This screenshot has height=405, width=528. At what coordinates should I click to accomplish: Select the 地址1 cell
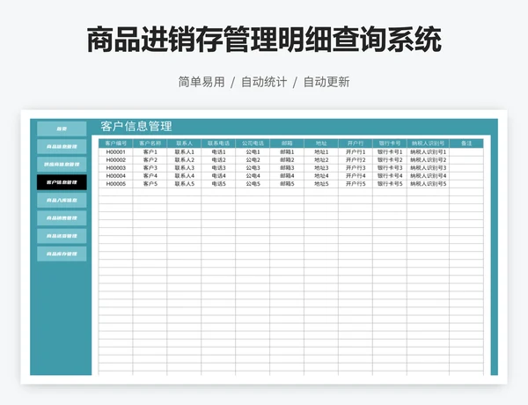[x=321, y=152]
